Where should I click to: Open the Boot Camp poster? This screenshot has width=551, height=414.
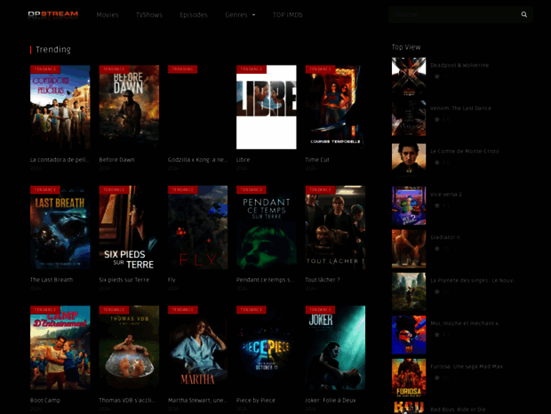[60, 347]
